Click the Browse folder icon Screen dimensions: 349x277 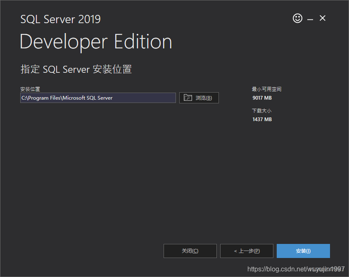(x=188, y=98)
